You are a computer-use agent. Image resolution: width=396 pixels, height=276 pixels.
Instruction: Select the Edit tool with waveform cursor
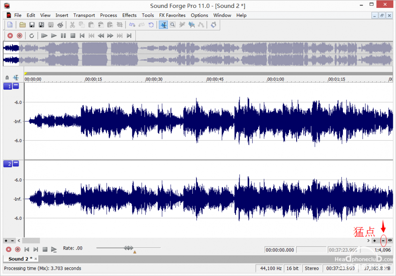coord(164,25)
